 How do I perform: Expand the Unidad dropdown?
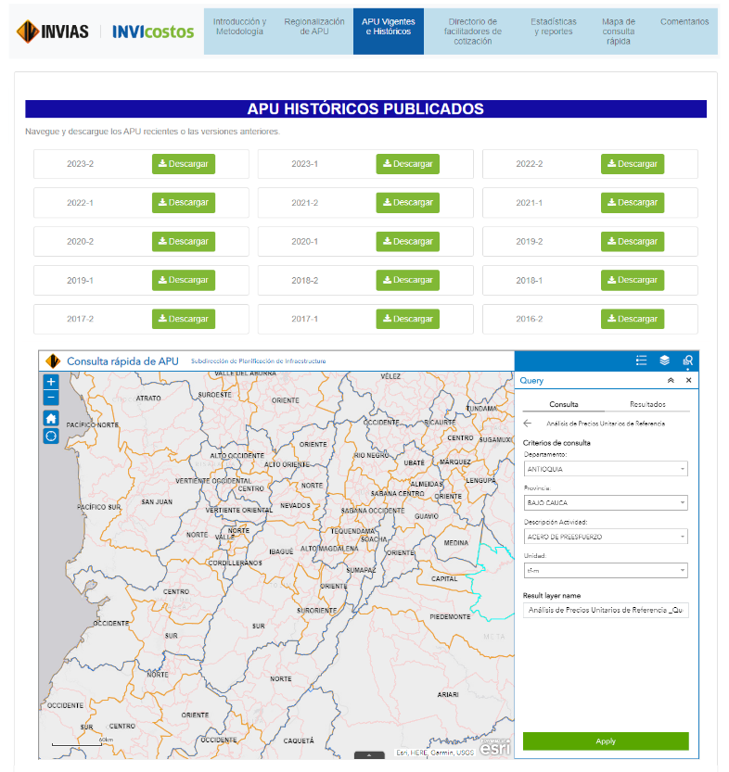tap(606, 571)
